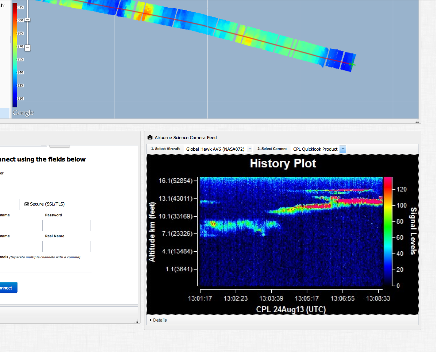Grab the connection panel resize grip
This screenshot has width=436, height=352.
coord(137,322)
